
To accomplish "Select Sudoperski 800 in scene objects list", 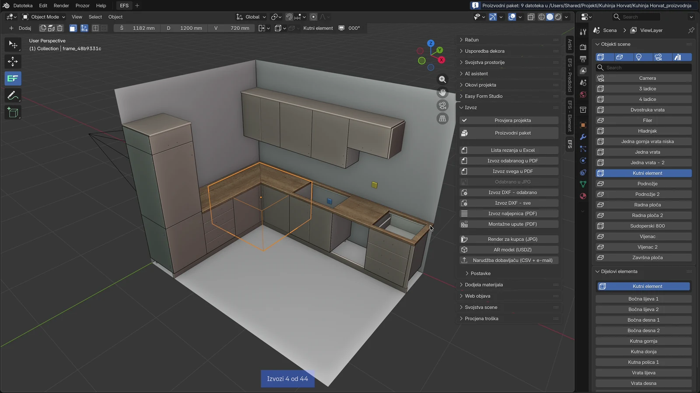I will coord(644,226).
